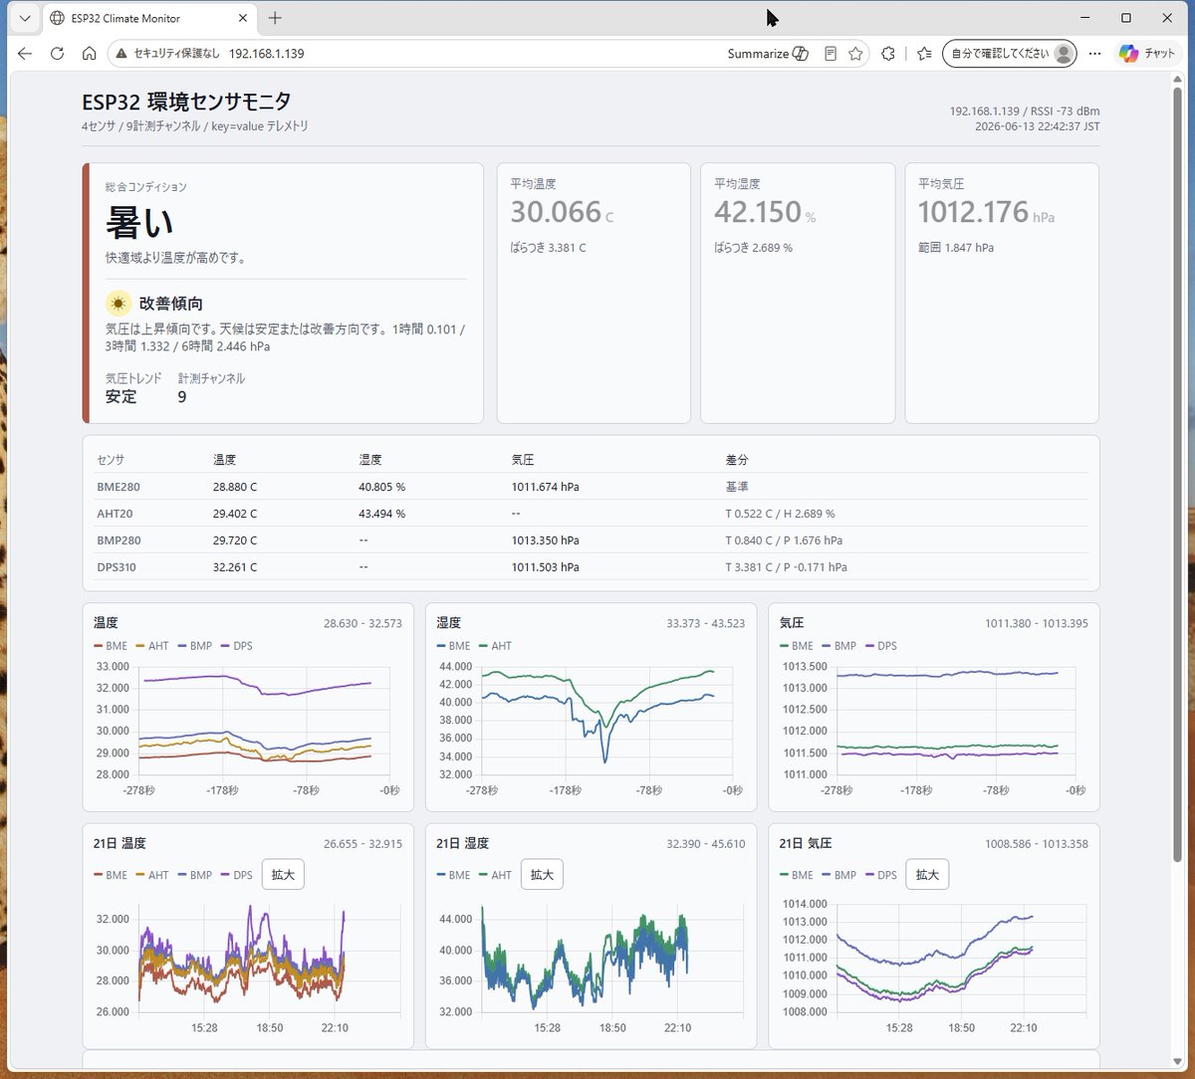Click AHT20 humidity cell 43.494 %

(381, 514)
